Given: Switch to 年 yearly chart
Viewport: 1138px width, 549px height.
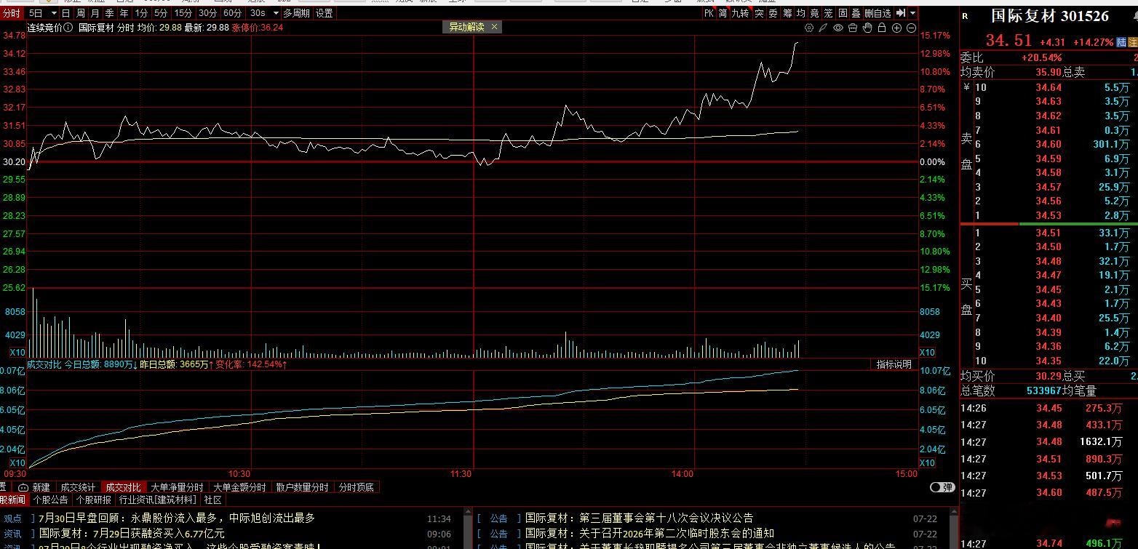Looking at the screenshot, I should (x=124, y=13).
